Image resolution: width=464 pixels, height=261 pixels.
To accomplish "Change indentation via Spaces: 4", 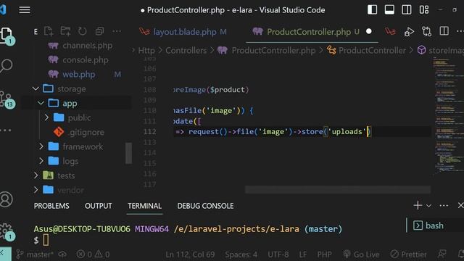I will [241, 254].
